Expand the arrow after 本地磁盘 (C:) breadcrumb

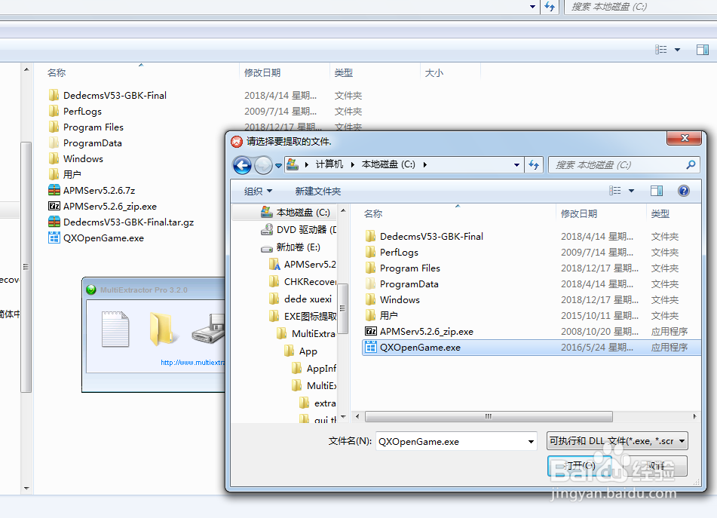tap(424, 164)
